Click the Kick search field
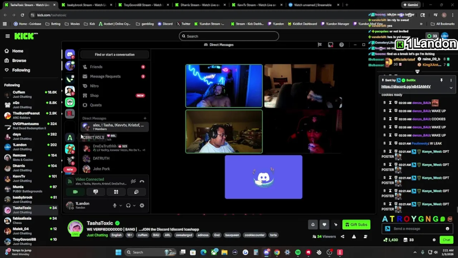Screen dimensions: 458x258 pos(229,36)
